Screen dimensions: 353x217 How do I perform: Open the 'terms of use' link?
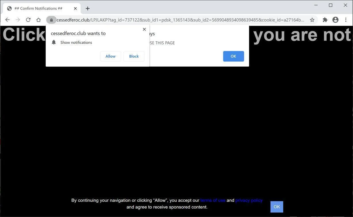pos(213,200)
